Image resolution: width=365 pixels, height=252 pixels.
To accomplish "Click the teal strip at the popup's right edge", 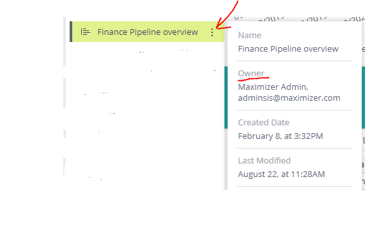I will tap(363, 98).
